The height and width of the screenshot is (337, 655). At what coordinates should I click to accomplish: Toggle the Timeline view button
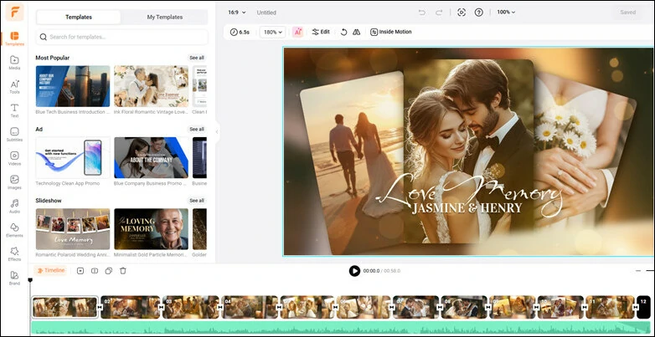point(50,271)
